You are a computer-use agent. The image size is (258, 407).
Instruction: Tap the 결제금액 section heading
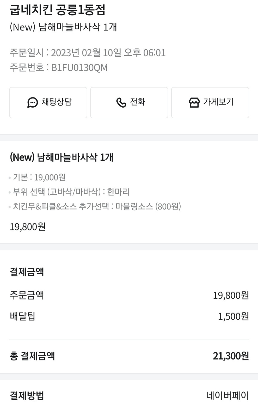pyautogui.click(x=27, y=272)
